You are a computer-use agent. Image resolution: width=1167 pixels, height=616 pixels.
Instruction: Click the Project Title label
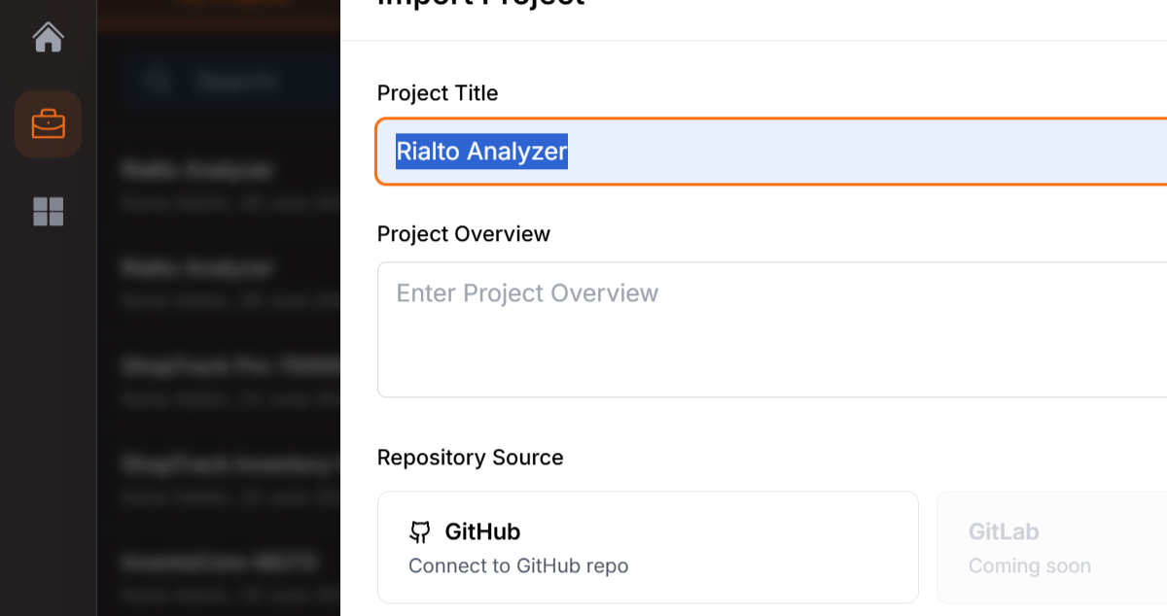tap(438, 93)
